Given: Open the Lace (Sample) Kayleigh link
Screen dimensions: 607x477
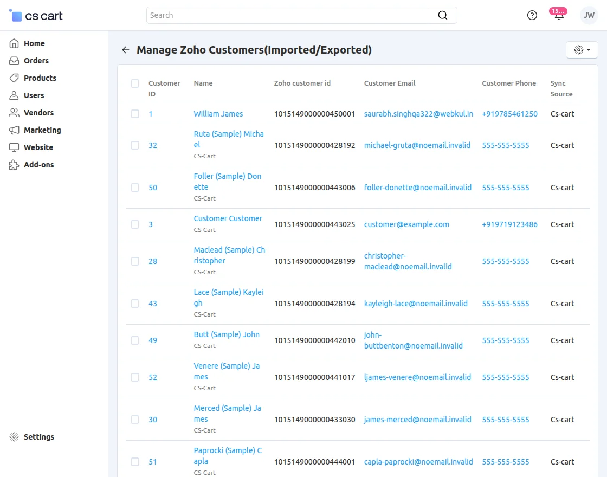Looking at the screenshot, I should point(229,298).
